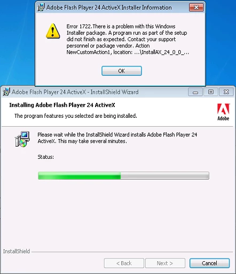Click the disabled Back button

124,263
